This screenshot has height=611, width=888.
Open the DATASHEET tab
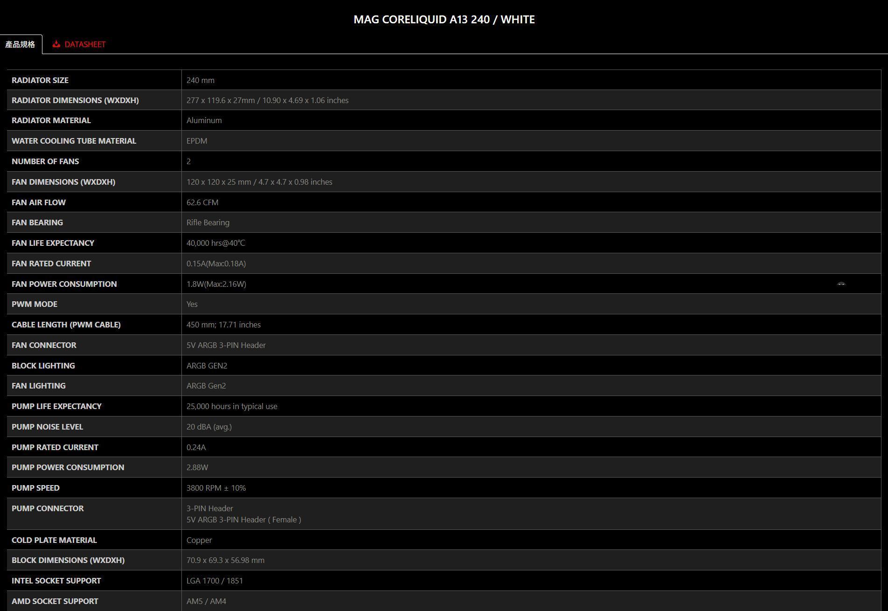(84, 44)
